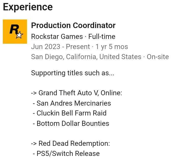Click the Cluckin Bell Farm Raid entry

[71, 113]
